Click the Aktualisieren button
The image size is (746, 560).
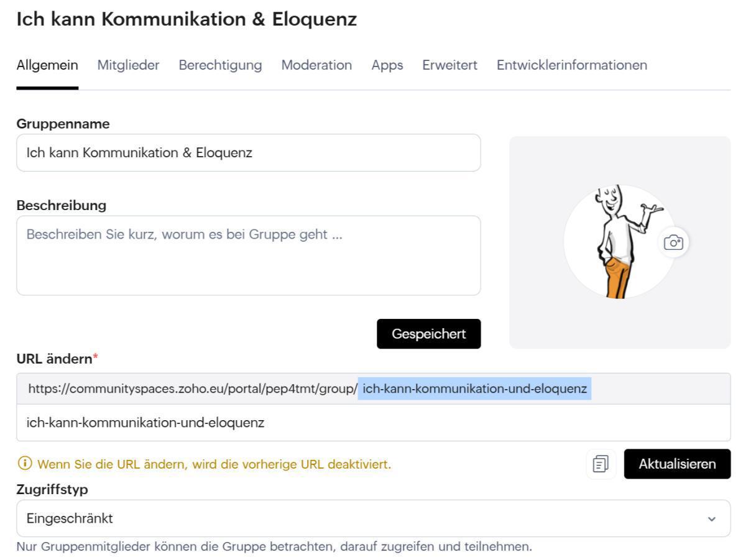click(676, 464)
